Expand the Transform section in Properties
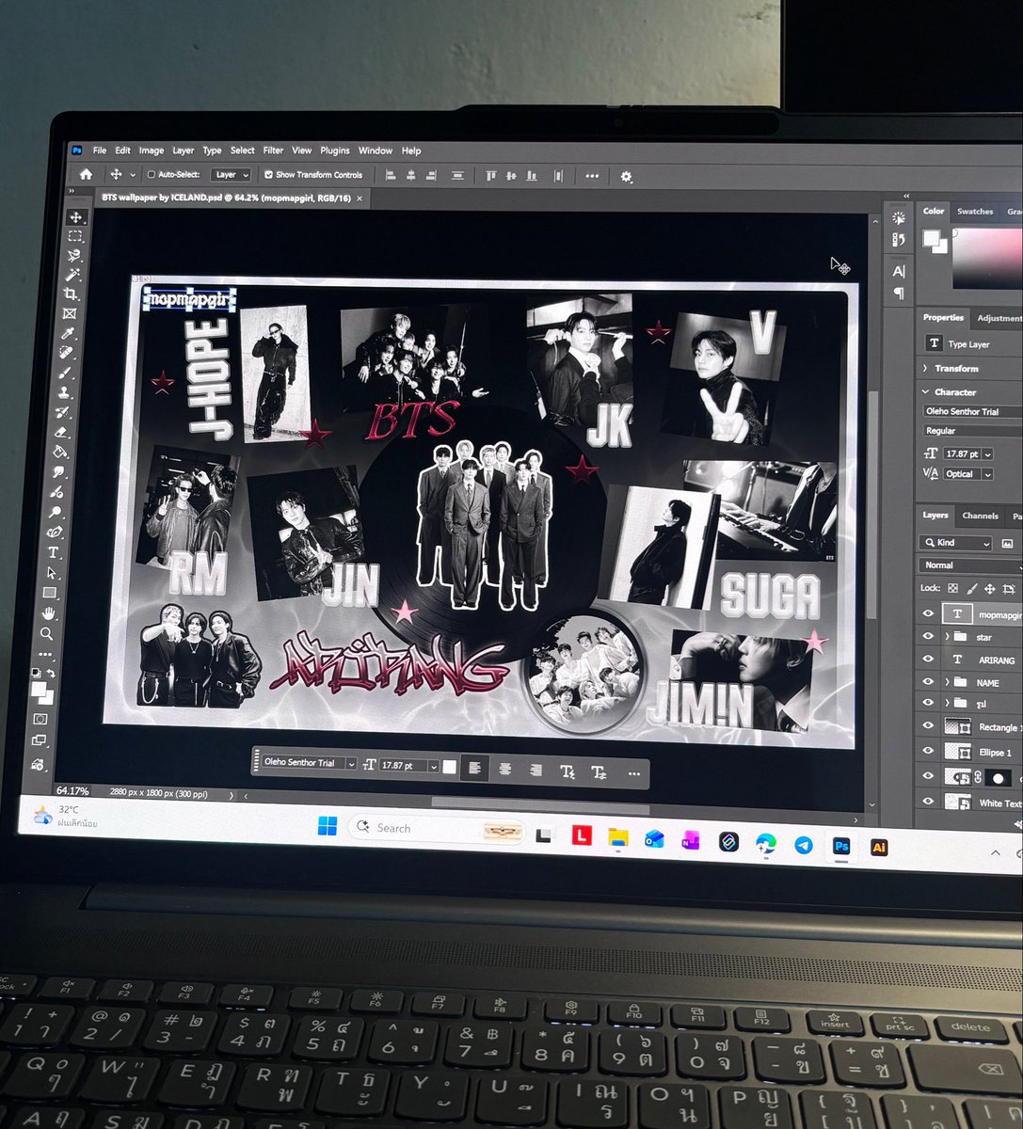This screenshot has height=1129, width=1023. [x=926, y=368]
